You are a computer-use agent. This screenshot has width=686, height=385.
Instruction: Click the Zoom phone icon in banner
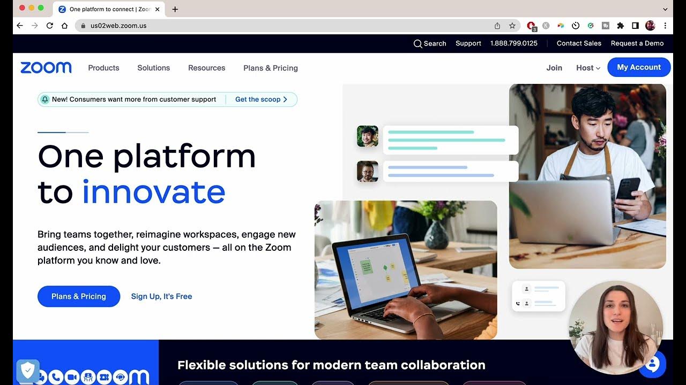(55, 377)
